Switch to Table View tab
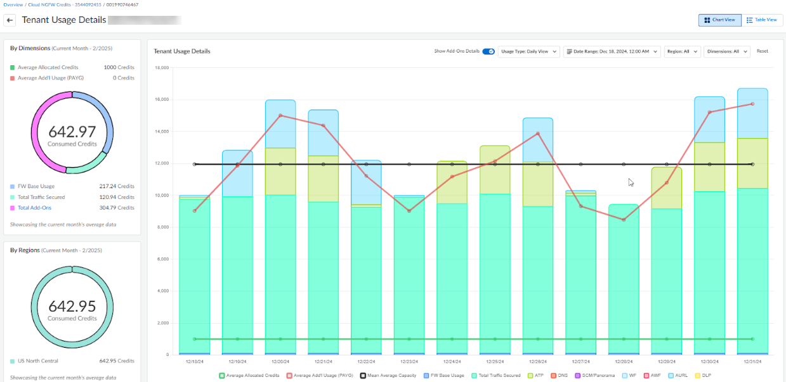 pos(762,20)
